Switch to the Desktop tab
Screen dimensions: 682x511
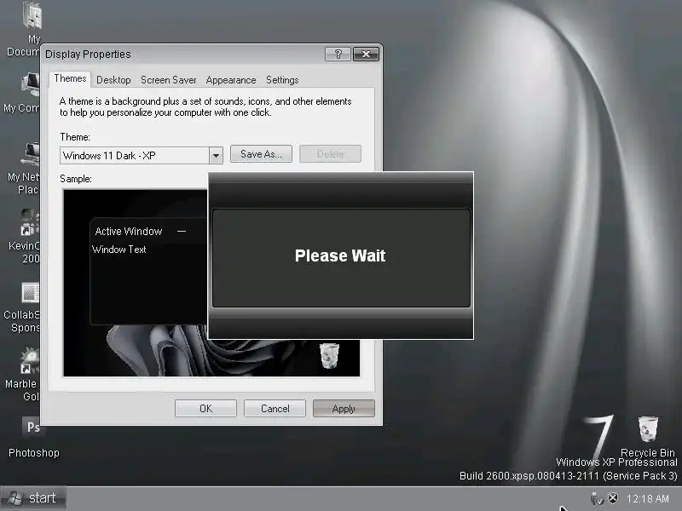113,80
